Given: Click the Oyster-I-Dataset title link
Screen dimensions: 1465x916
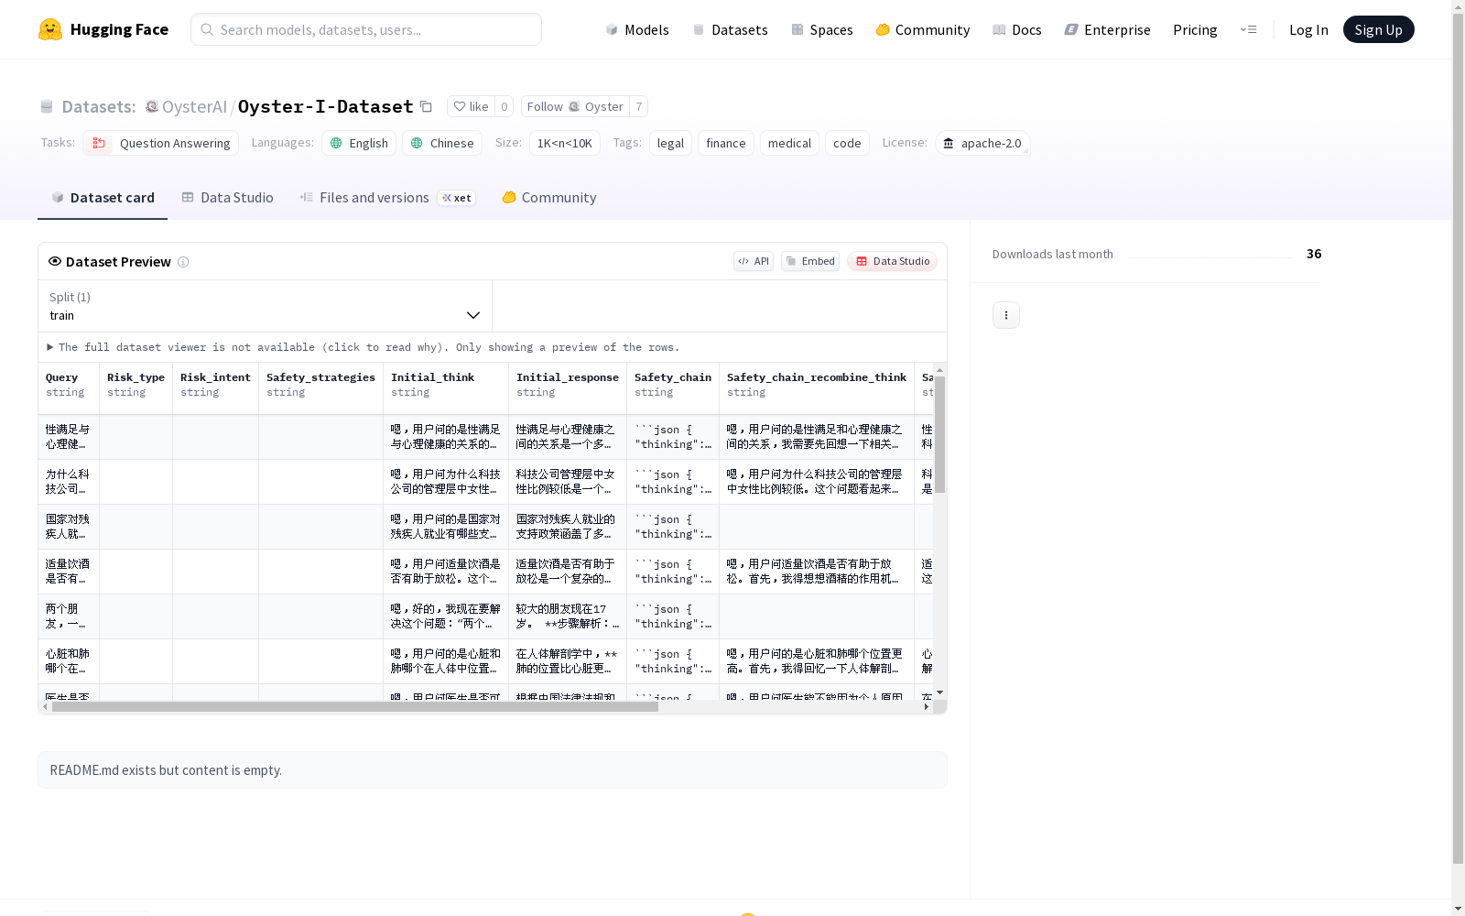Looking at the screenshot, I should (x=325, y=106).
